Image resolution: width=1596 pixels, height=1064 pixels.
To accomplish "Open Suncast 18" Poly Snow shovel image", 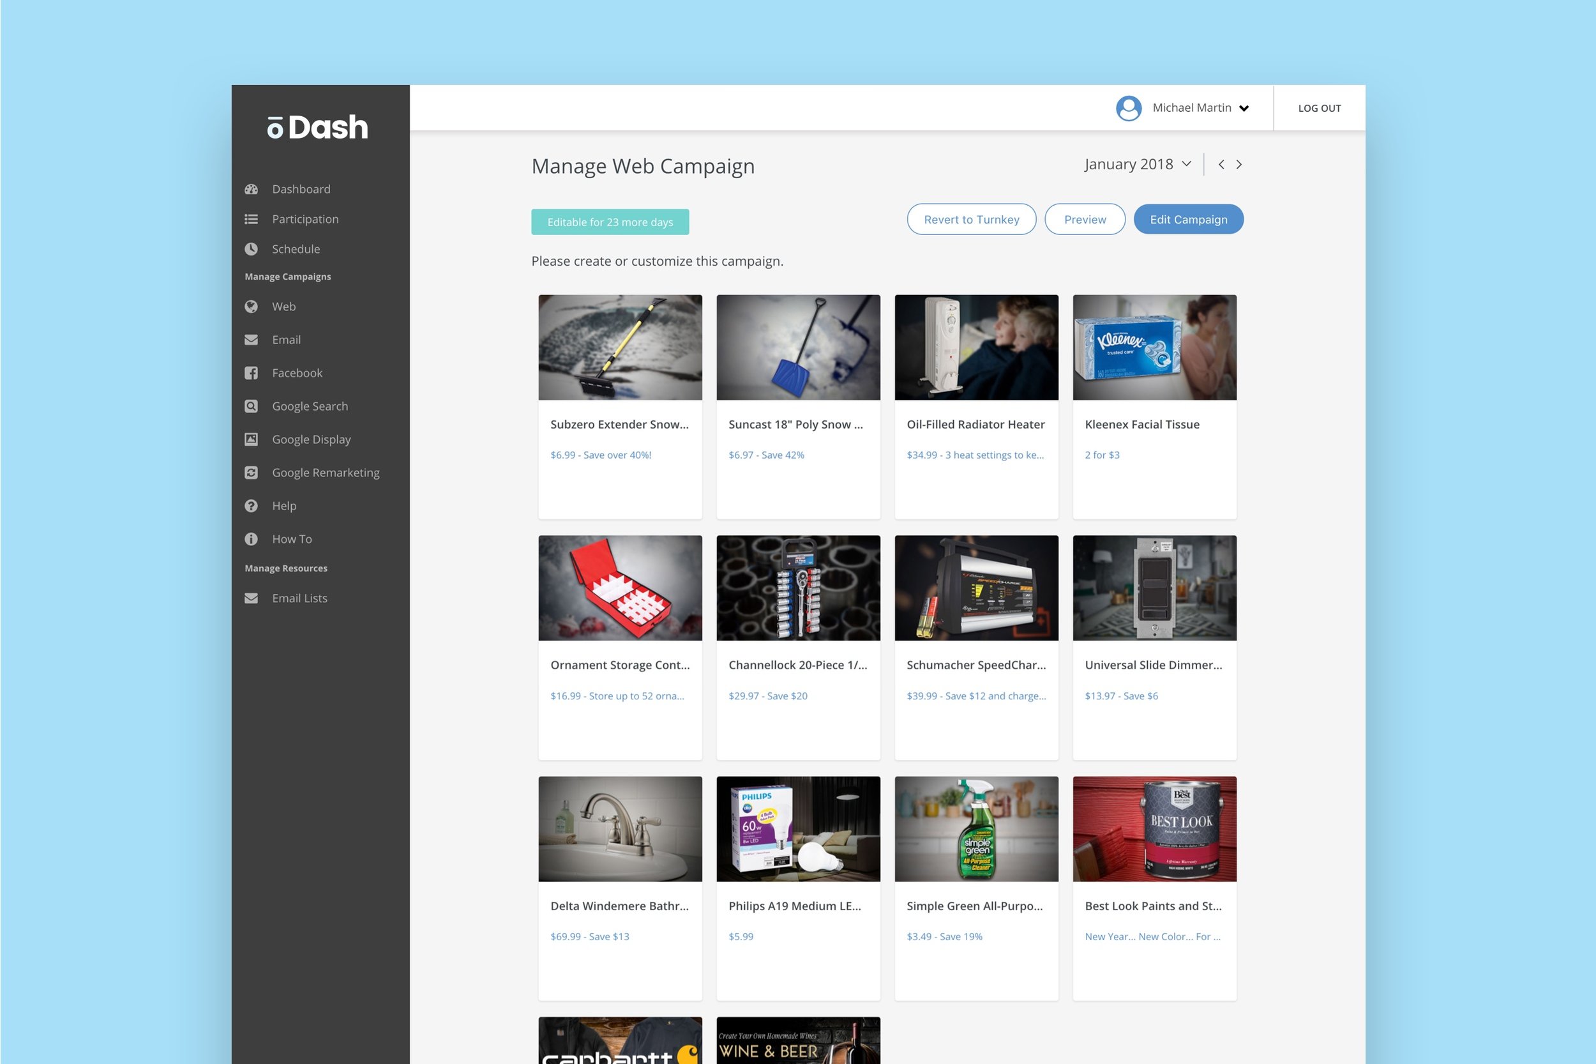I will pyautogui.click(x=799, y=347).
